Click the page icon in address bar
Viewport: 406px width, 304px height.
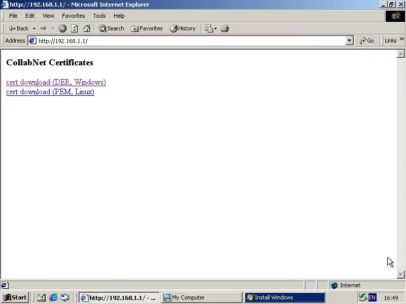(x=32, y=41)
